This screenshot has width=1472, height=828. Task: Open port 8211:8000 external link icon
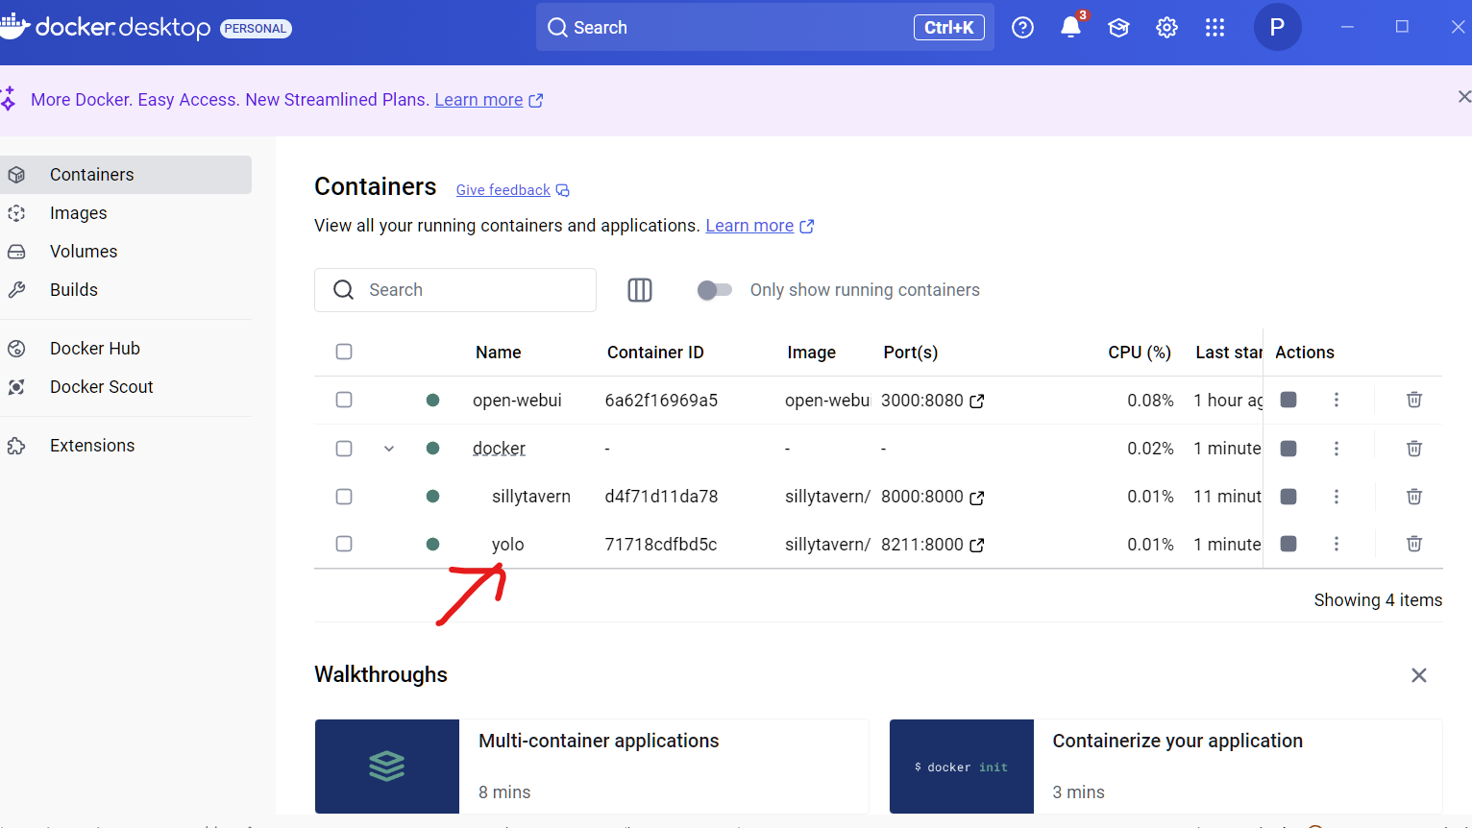click(977, 546)
